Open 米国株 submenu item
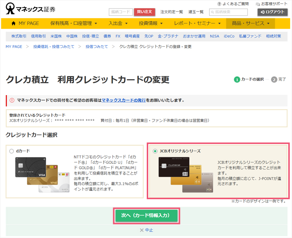 56,36
